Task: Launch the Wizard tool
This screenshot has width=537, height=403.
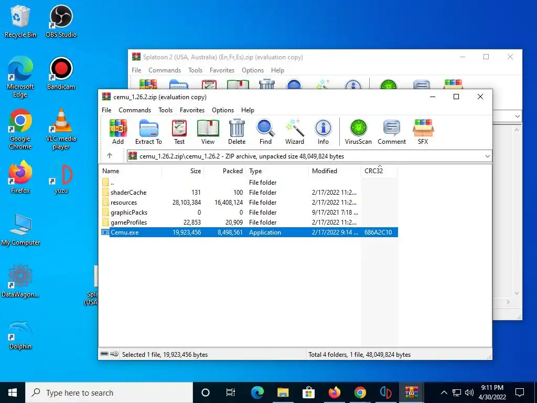Action: [295, 132]
